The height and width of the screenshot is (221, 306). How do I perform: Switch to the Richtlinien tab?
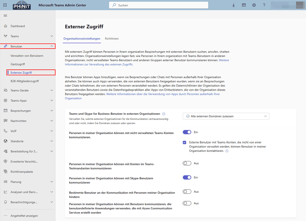[111, 38]
